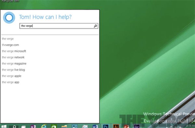Click the search field containing "the verge"
Screen dimensions: 195x128
pyautogui.click(x=59, y=26)
